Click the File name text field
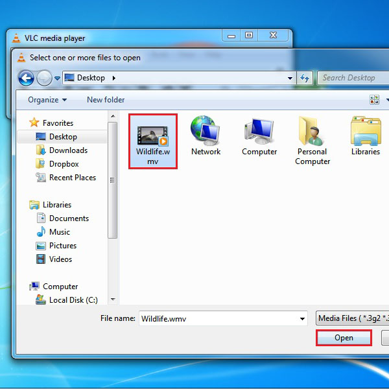This screenshot has height=389, width=389. tap(223, 318)
